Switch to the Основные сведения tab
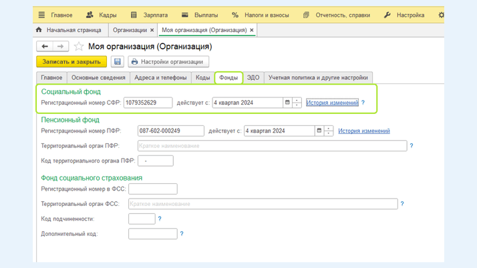The image size is (477, 268). tap(98, 78)
